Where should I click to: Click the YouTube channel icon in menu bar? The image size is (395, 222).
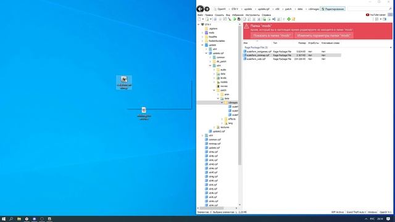click(x=368, y=15)
